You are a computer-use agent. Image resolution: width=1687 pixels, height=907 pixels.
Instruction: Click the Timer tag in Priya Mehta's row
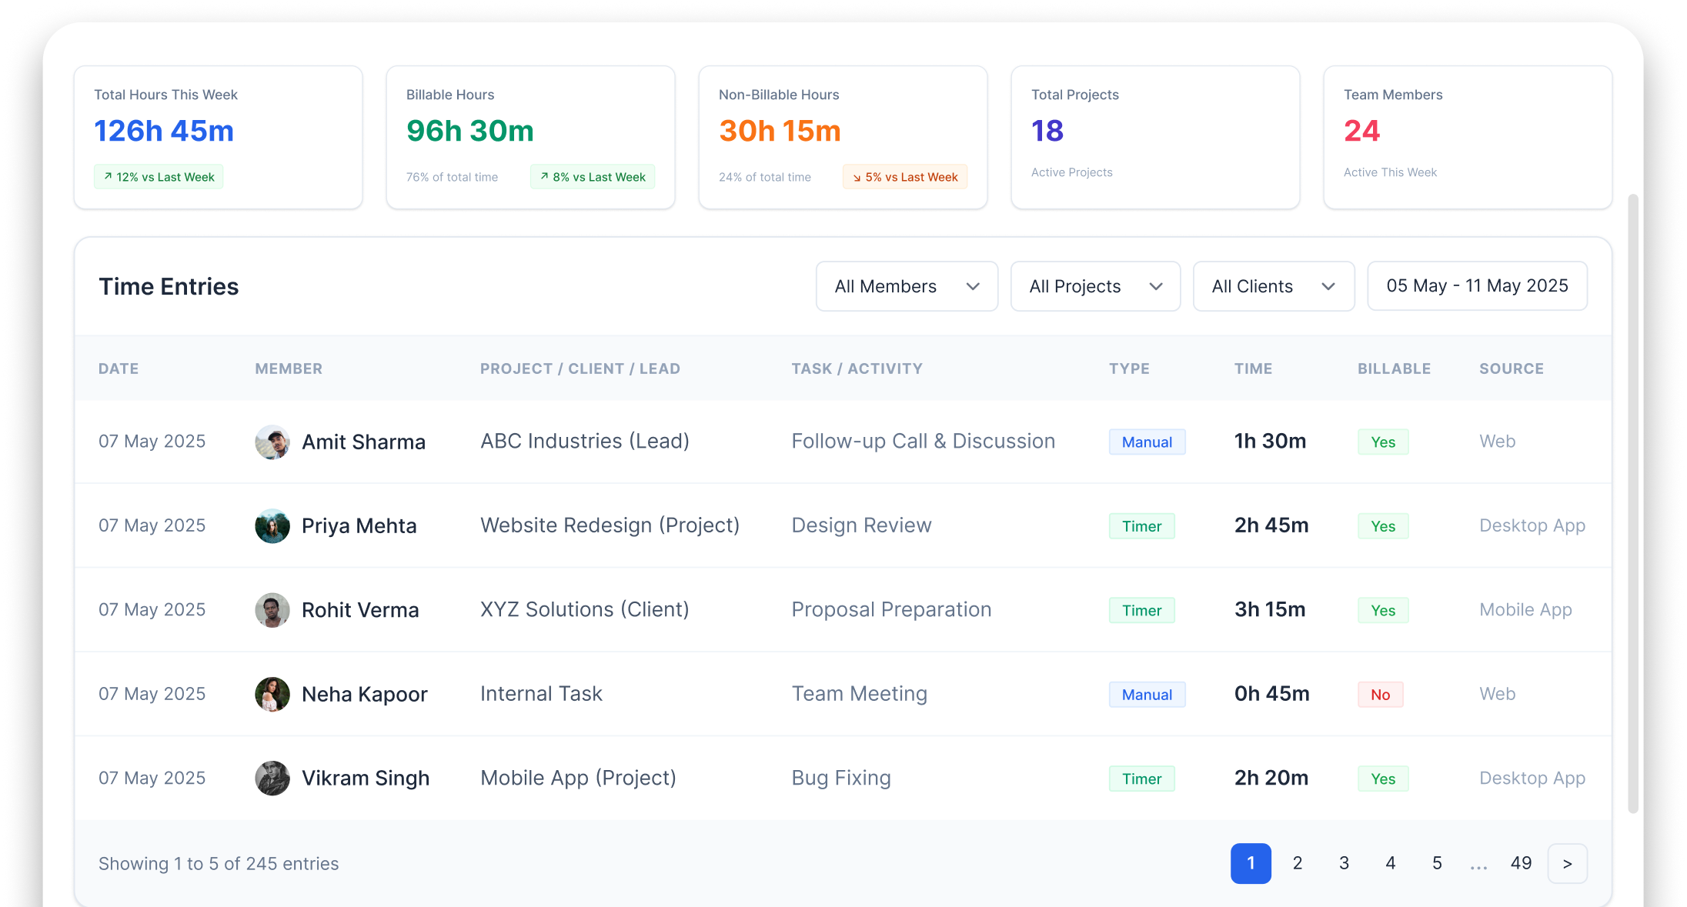click(1141, 526)
